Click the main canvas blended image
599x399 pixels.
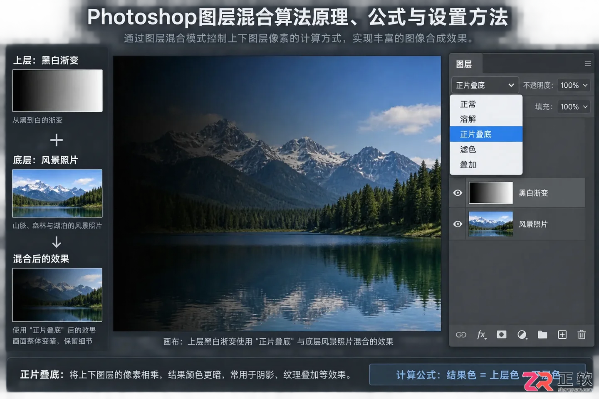277,194
